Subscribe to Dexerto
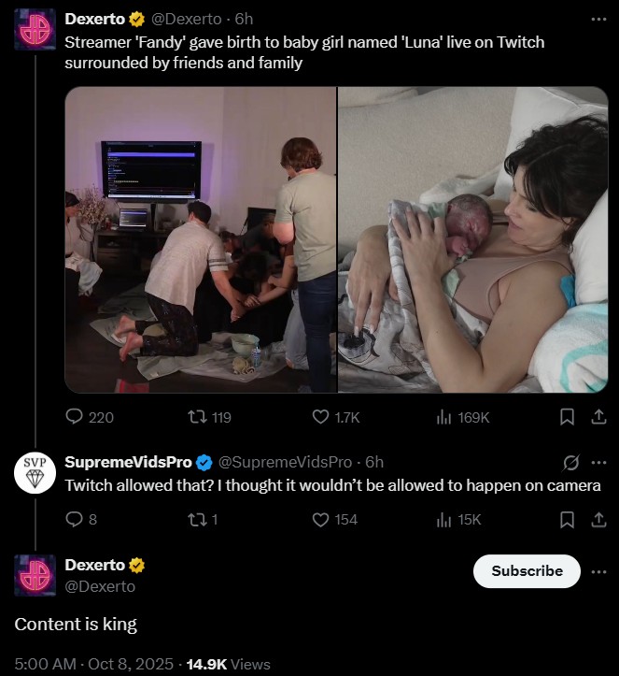The width and height of the screenshot is (619, 676). point(527,571)
